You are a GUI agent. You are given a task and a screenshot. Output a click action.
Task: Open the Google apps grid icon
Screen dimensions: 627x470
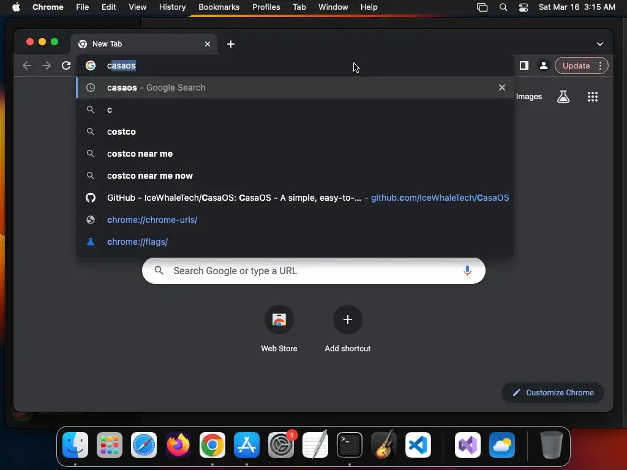[592, 96]
